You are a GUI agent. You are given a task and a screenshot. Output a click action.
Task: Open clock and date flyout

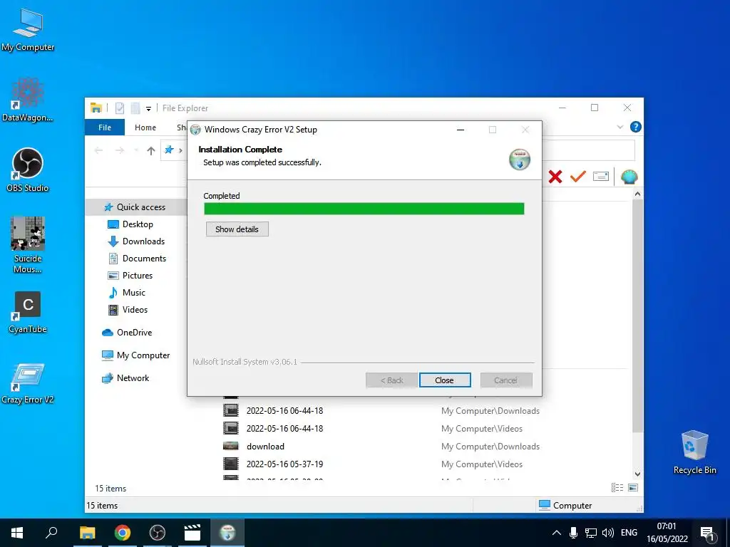667,533
